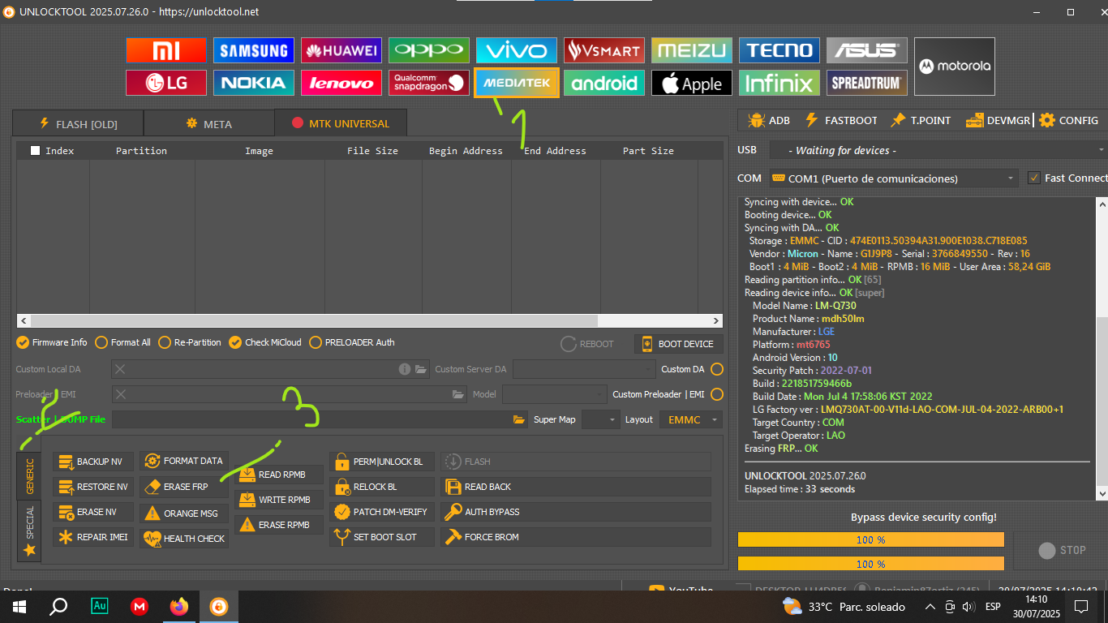This screenshot has width=1108, height=623.
Task: Open the Tecno brand tile
Action: tap(779, 50)
